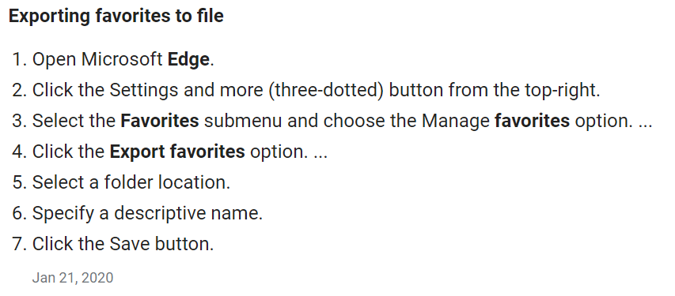Click the '(three-dotted)' text in step two

(325, 90)
